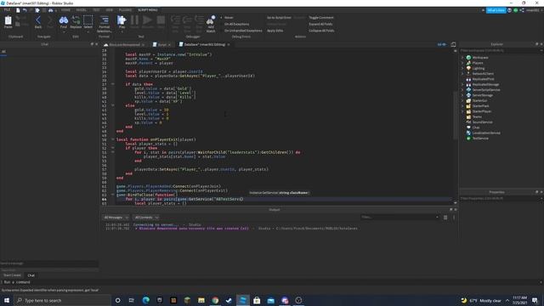Switch to the HOME ribbon tab
The image size is (544, 306).
[65, 10]
